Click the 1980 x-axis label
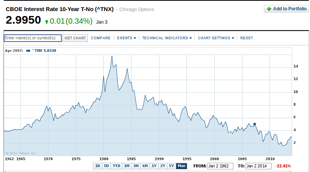Viewport: 310px width, 172px height. point(104,159)
